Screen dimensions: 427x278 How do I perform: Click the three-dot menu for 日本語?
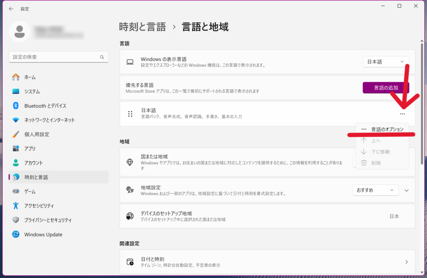click(402, 114)
